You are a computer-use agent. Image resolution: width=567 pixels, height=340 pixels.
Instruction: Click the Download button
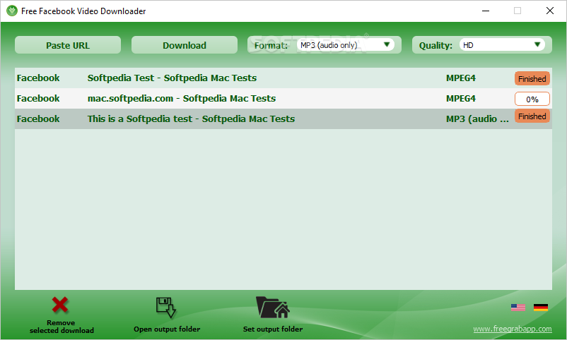[185, 45]
